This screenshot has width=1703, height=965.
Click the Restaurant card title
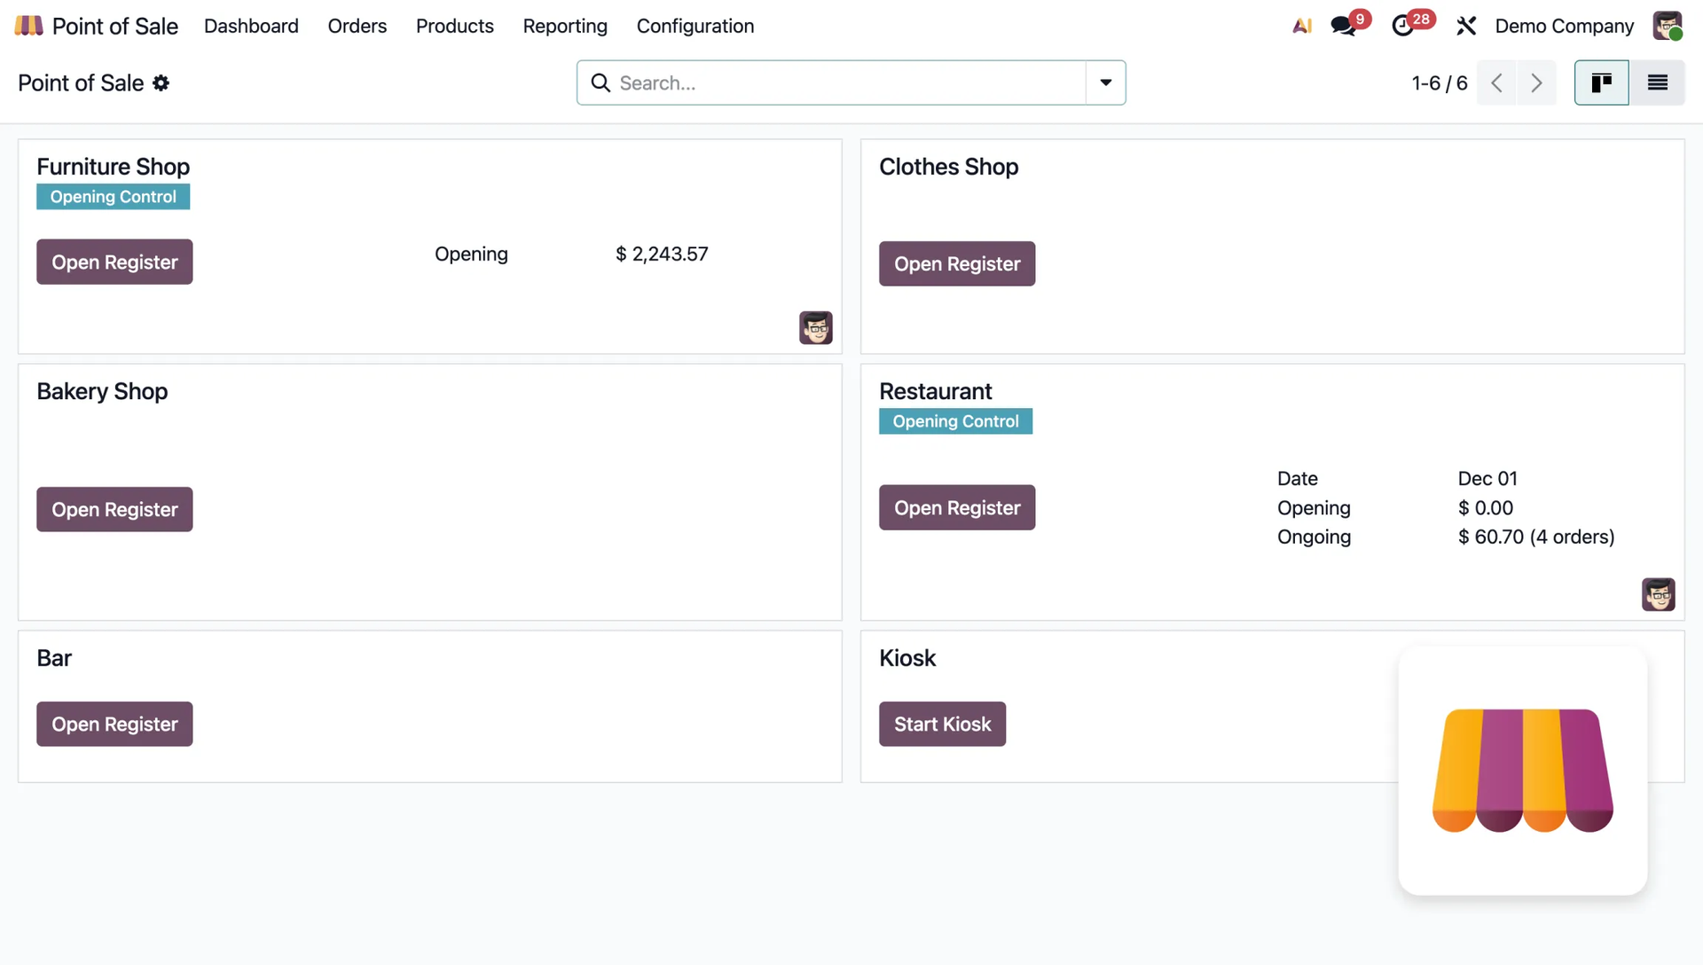935,391
